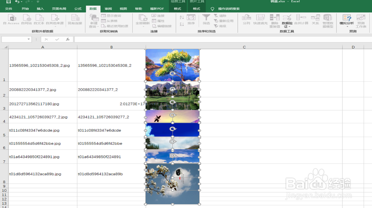
Task: Select cell 2.01273E+17
Action: (111, 104)
